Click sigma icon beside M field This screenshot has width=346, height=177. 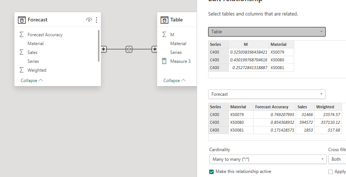point(164,34)
